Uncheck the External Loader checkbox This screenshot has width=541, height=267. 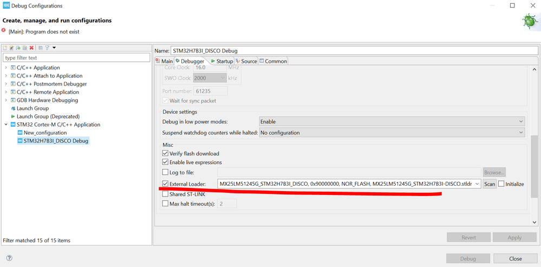point(165,184)
